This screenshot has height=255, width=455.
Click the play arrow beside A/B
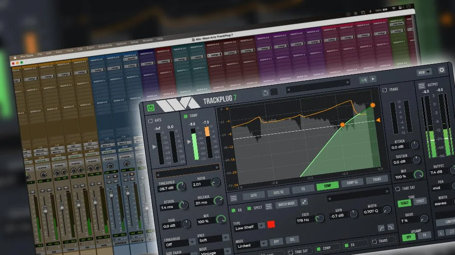pyautogui.click(x=373, y=79)
